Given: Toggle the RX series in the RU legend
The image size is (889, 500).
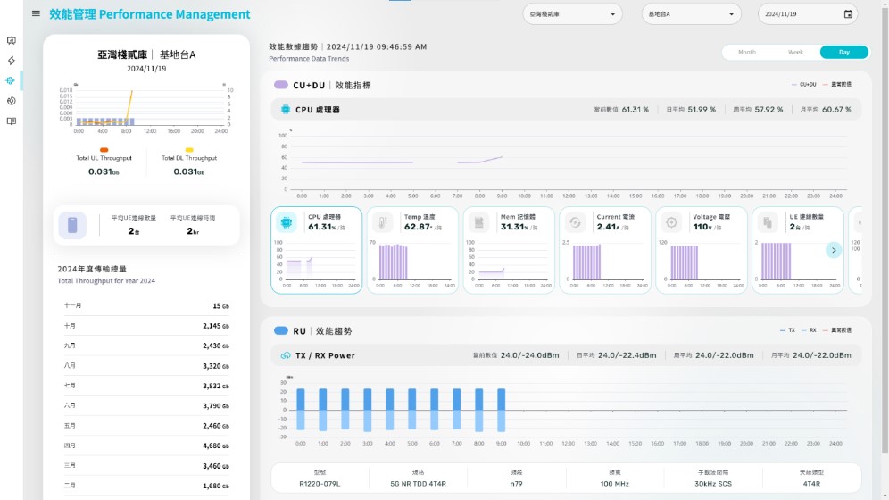Looking at the screenshot, I should pyautogui.click(x=808, y=330).
